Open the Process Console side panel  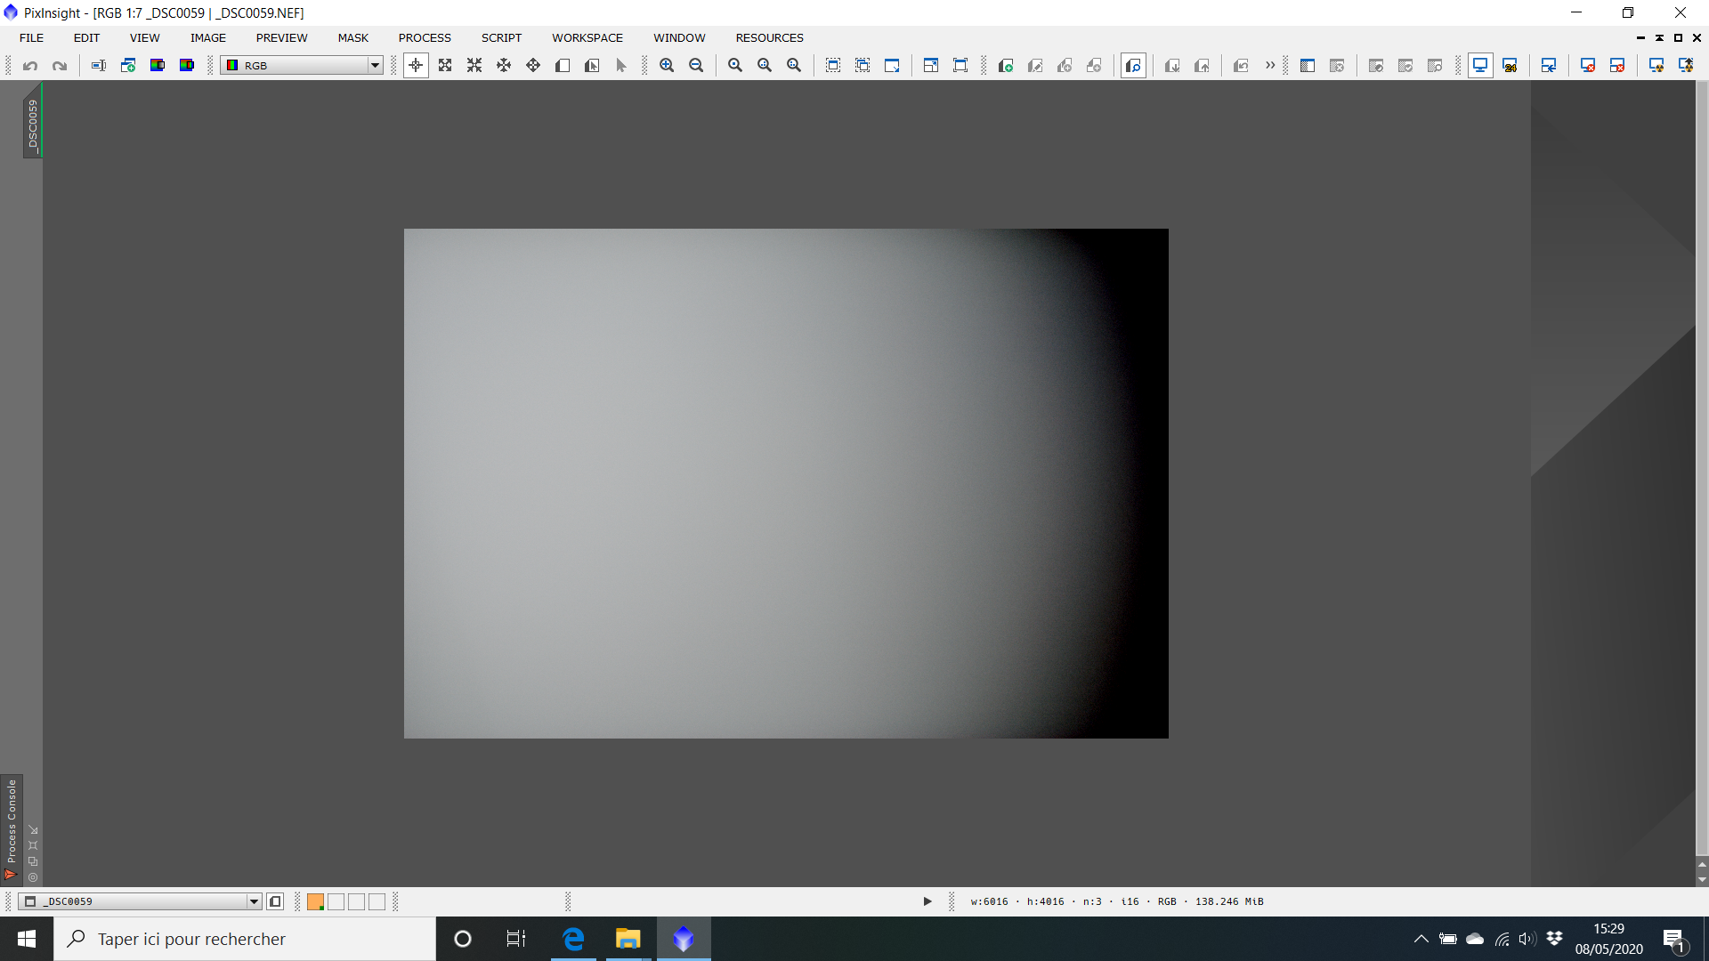(12, 821)
